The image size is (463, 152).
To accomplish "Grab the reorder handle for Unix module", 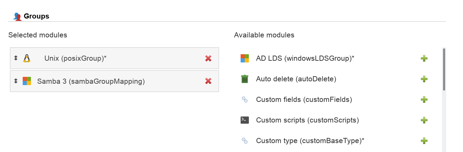I will click(15, 58).
